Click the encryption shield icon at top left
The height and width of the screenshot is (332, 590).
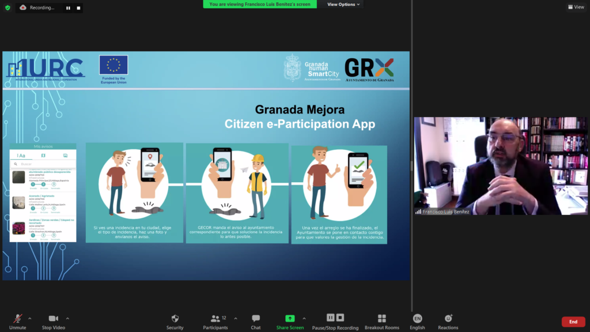pyautogui.click(x=8, y=7)
